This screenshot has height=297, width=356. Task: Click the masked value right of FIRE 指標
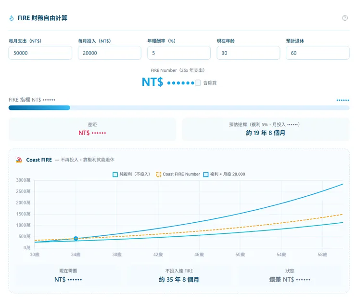pos(343,100)
